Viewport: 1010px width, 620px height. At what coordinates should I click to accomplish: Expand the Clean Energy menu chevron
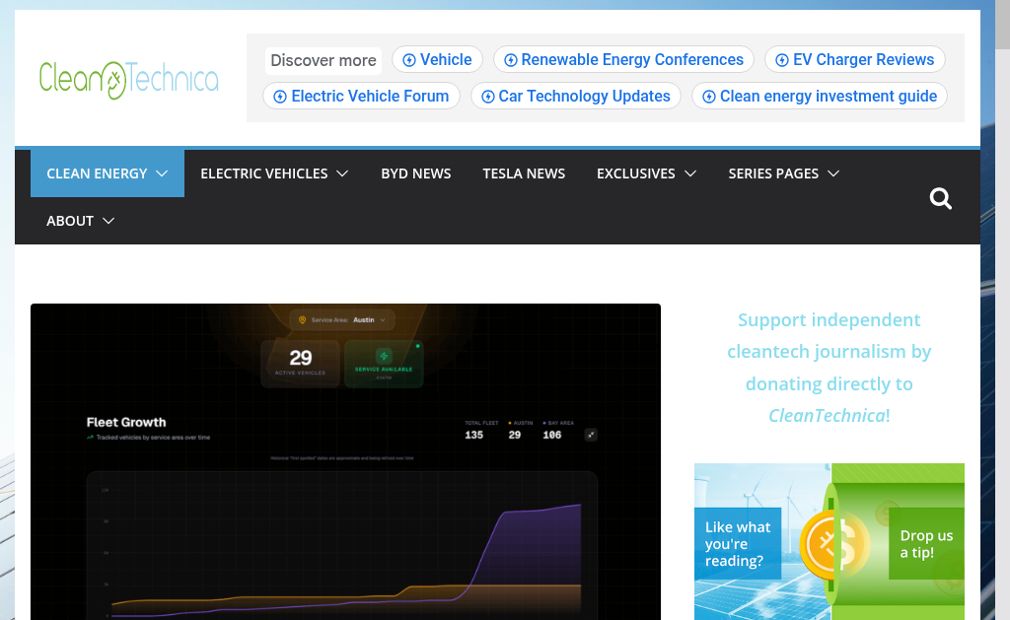click(x=163, y=173)
